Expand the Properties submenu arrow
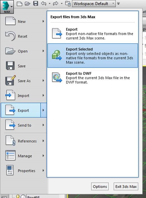Screen dimensions: 146x198 43,171
